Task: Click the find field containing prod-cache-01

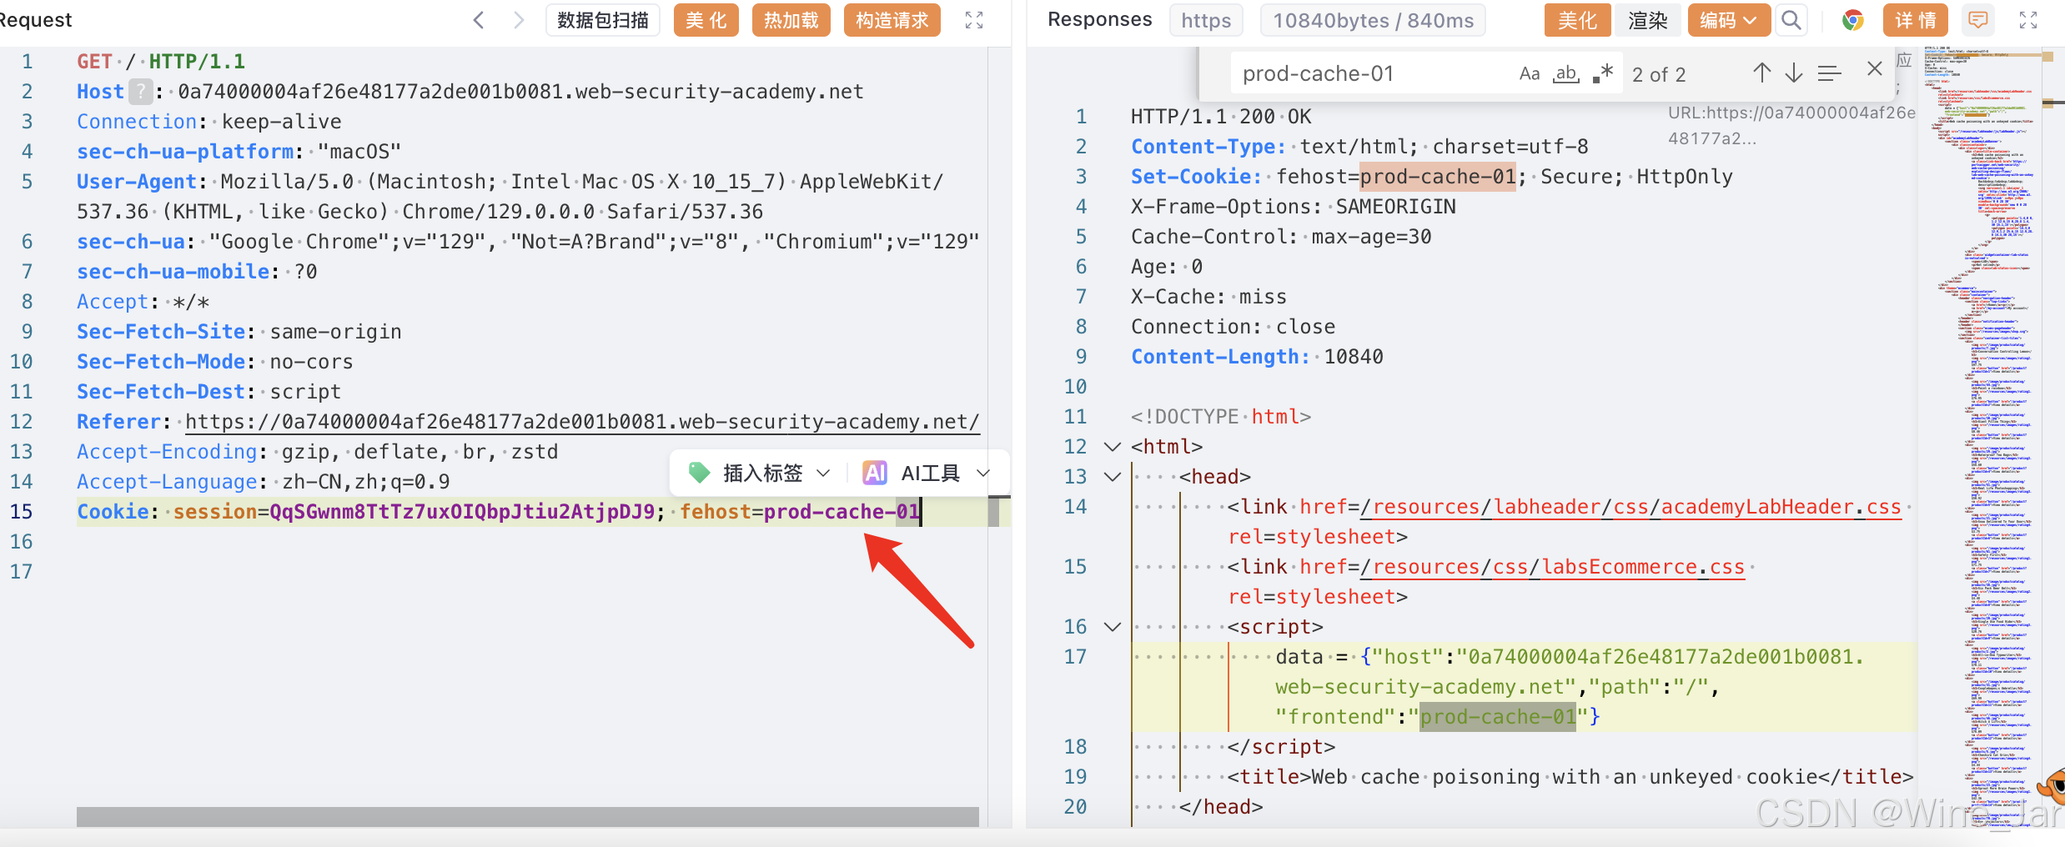Action: click(1368, 74)
